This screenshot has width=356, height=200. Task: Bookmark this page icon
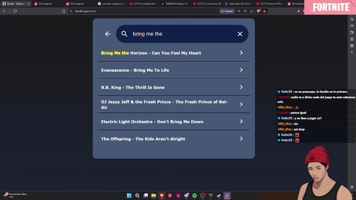64,11
